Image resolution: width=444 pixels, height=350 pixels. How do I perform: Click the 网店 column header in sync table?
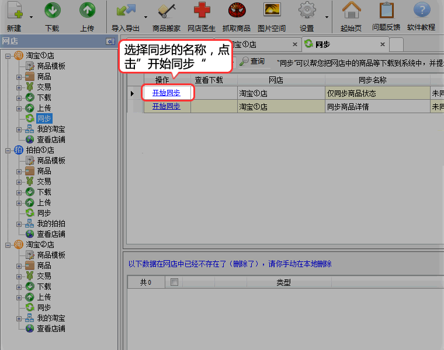281,80
